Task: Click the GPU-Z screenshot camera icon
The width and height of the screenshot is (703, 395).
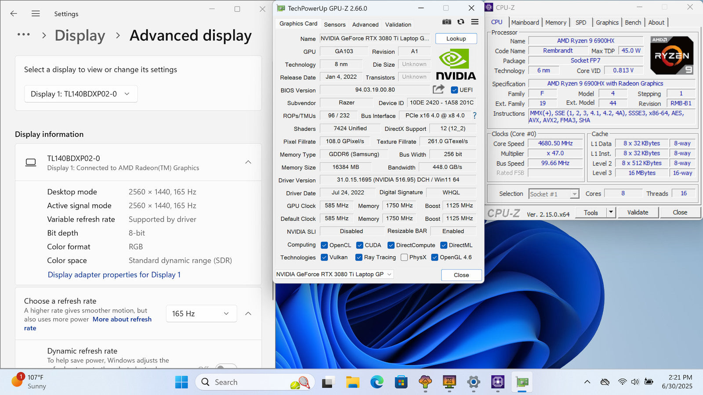Action: pyautogui.click(x=446, y=22)
